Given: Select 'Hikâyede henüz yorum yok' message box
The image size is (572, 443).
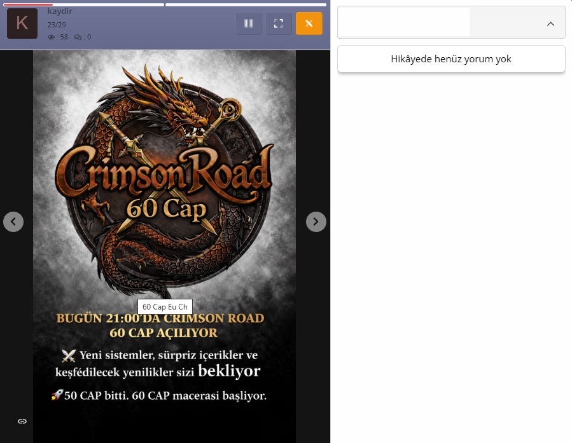Looking at the screenshot, I should [x=451, y=59].
